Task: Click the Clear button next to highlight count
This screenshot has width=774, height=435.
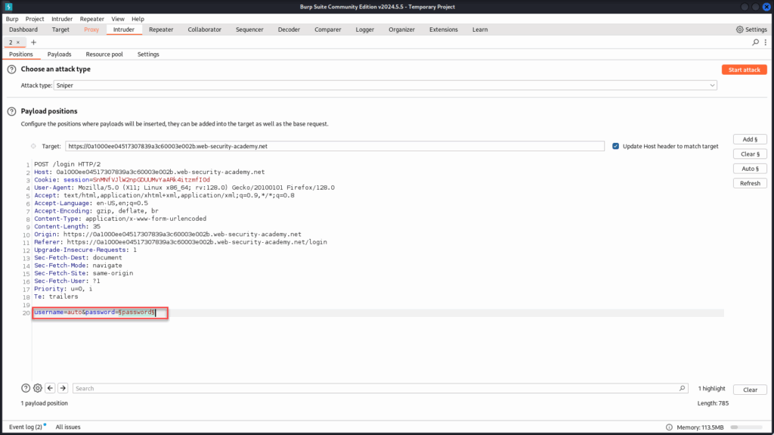Action: coord(750,390)
